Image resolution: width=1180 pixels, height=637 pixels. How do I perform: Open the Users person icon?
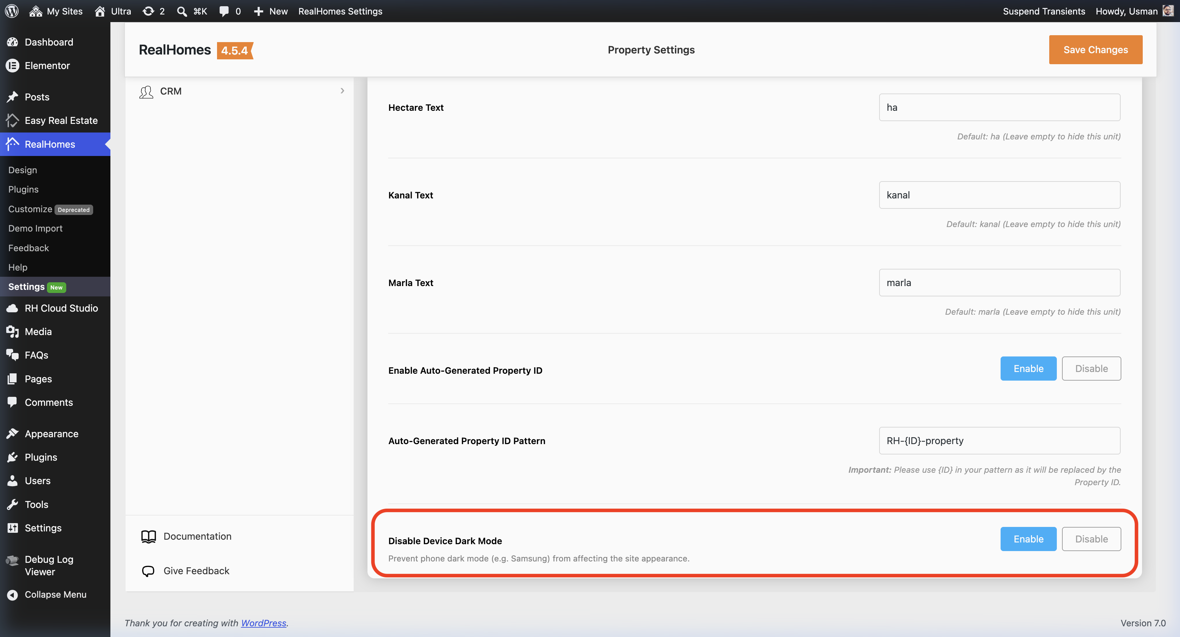(x=12, y=480)
